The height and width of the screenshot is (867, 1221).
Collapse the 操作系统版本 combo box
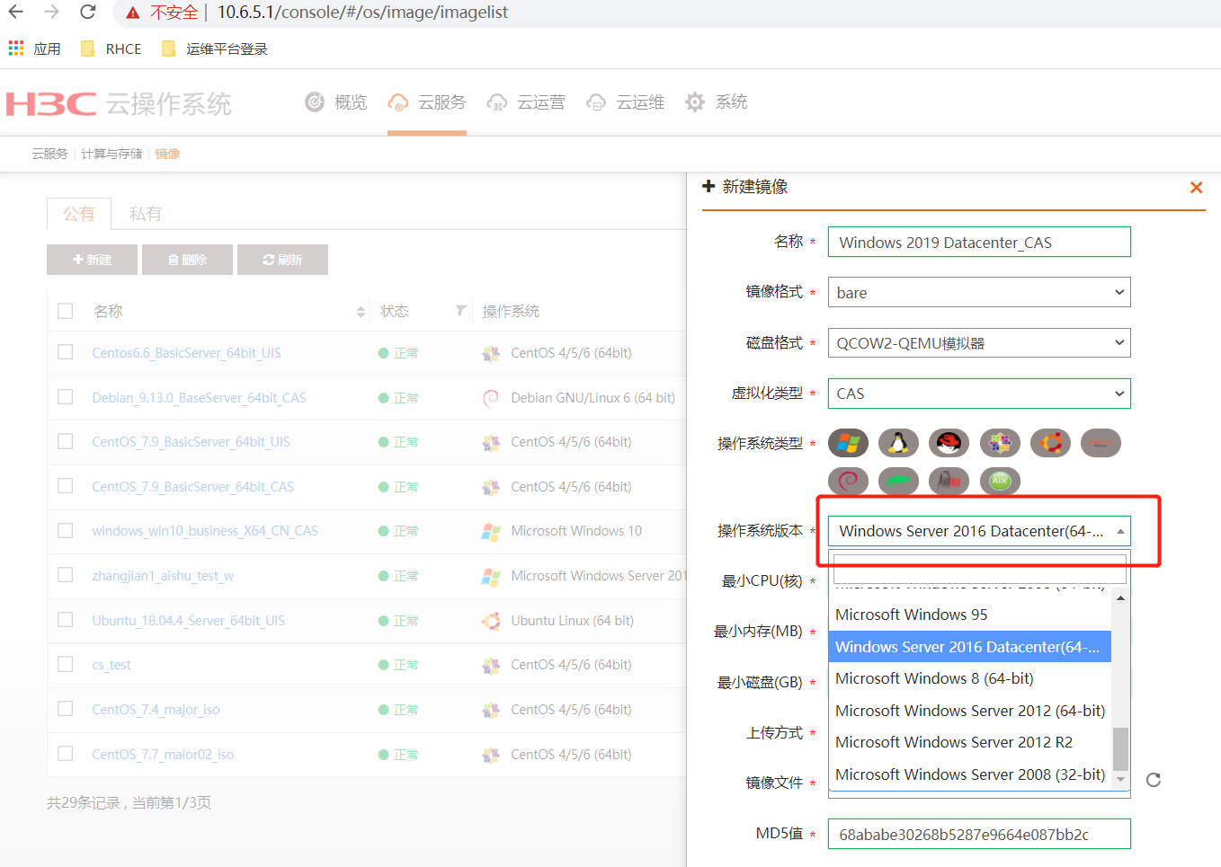click(x=979, y=531)
